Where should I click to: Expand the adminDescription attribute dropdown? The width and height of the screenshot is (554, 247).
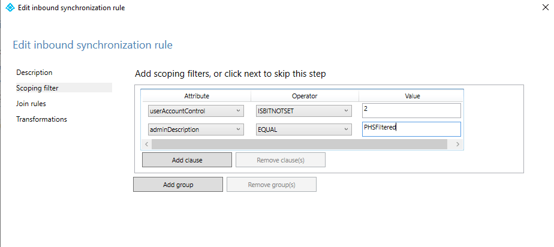239,129
